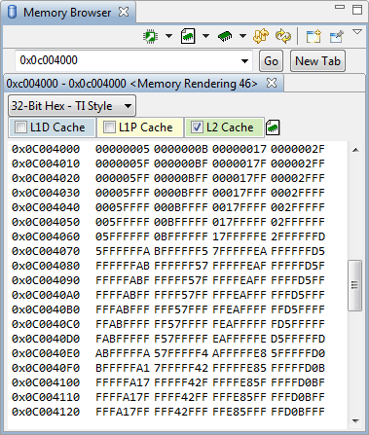
Task: Enable the L1D Cache checkbox
Action: 20,127
